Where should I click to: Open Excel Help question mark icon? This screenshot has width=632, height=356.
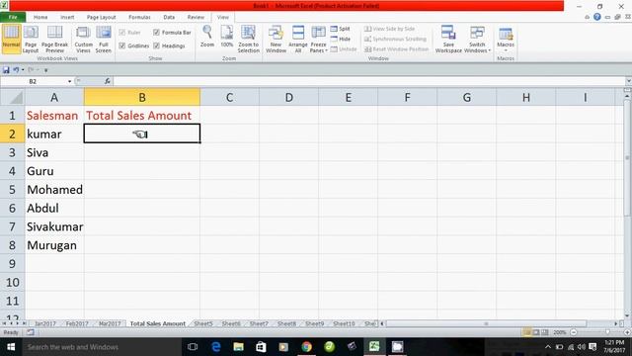(596, 17)
